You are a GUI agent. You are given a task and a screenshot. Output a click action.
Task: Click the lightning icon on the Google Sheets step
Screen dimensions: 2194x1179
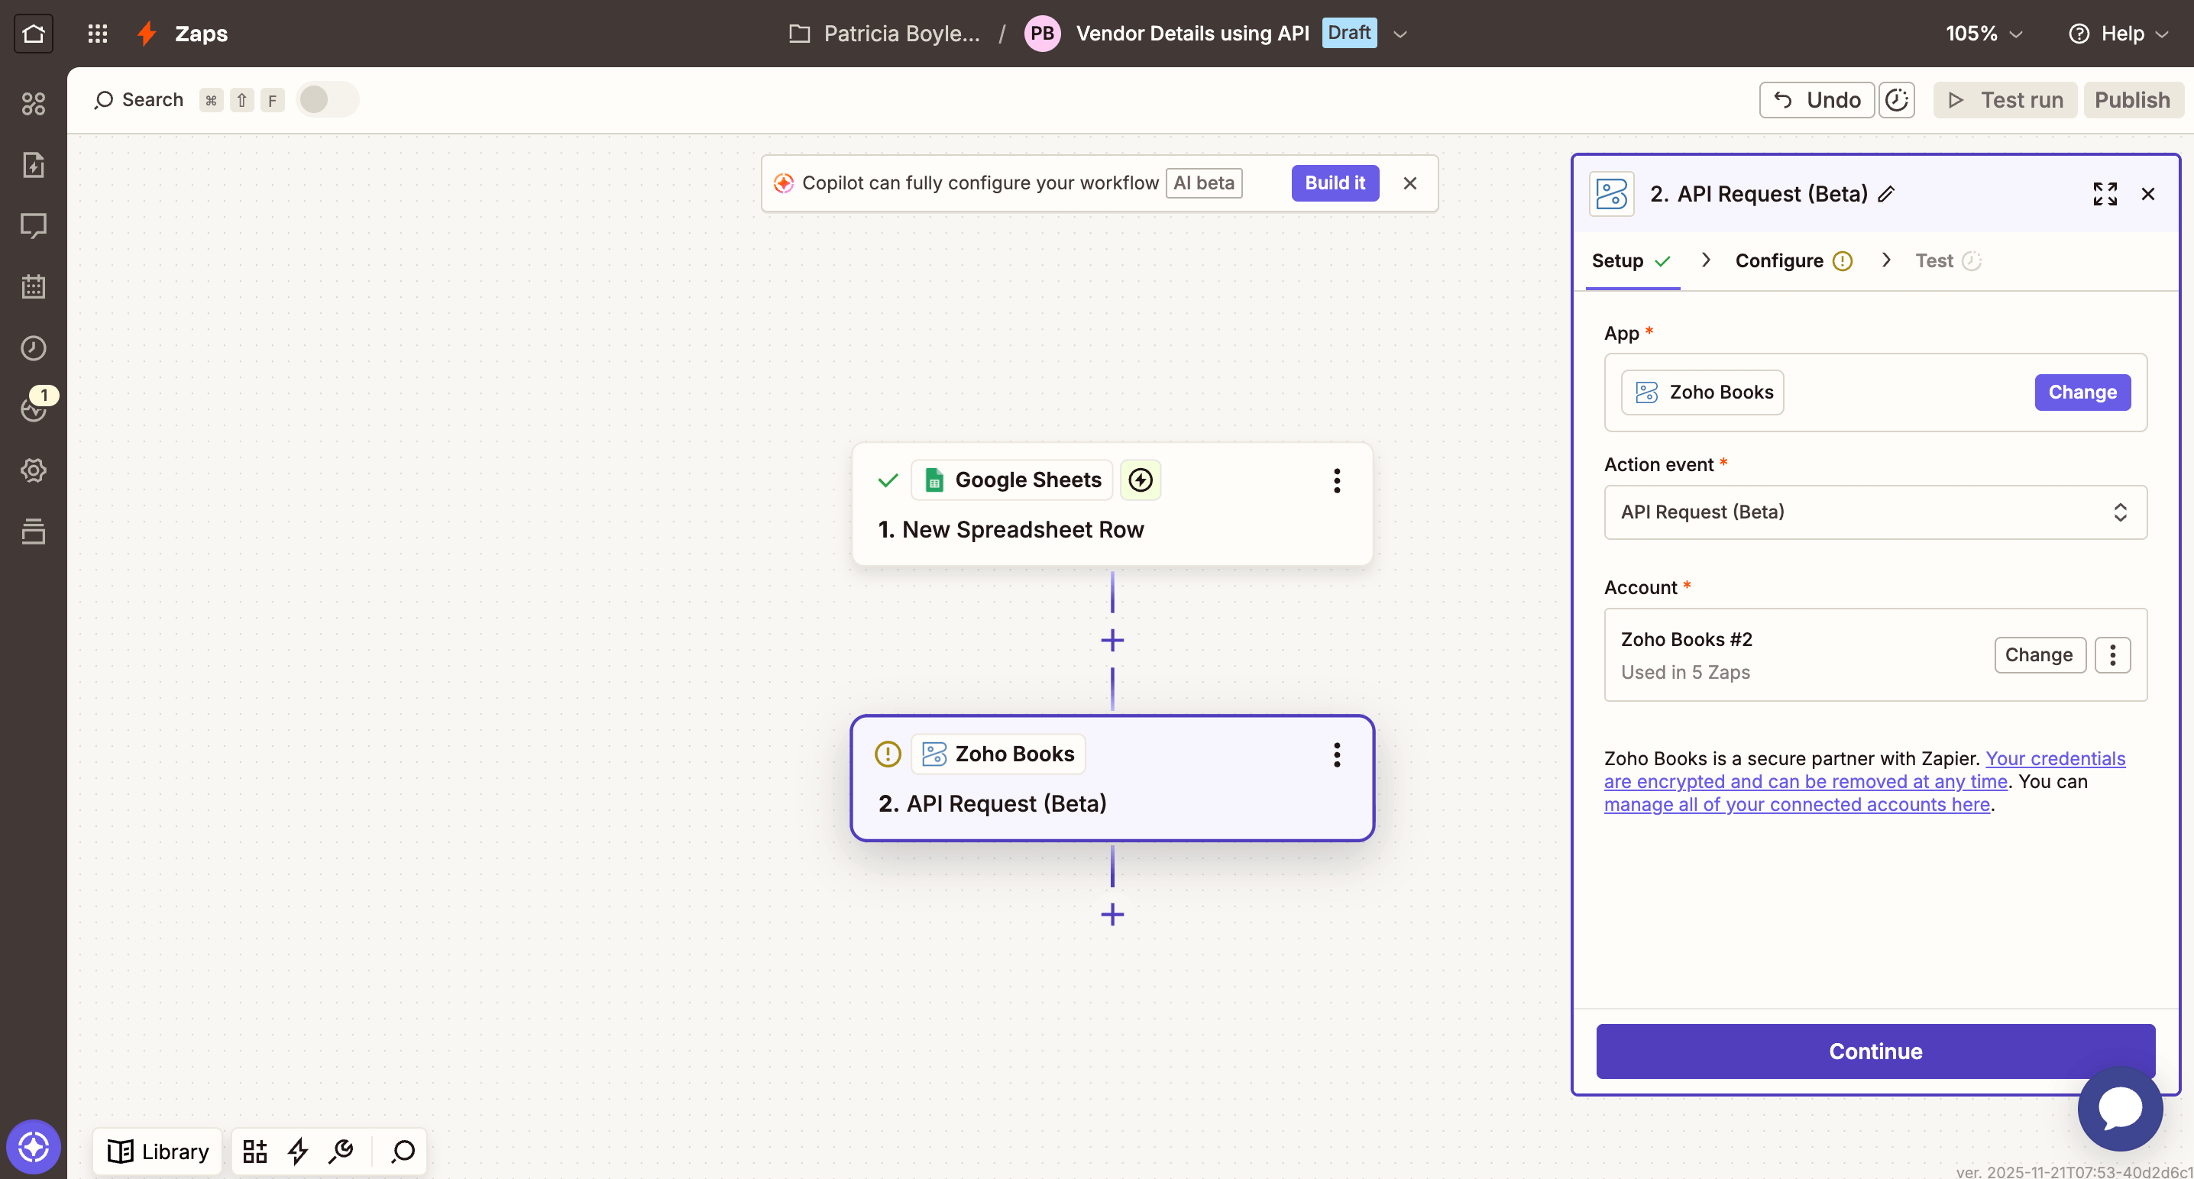pos(1141,480)
